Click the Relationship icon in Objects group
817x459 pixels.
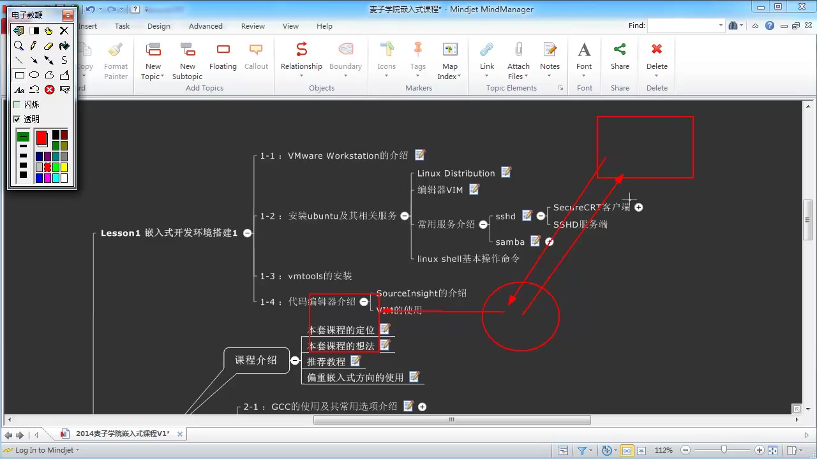301,50
